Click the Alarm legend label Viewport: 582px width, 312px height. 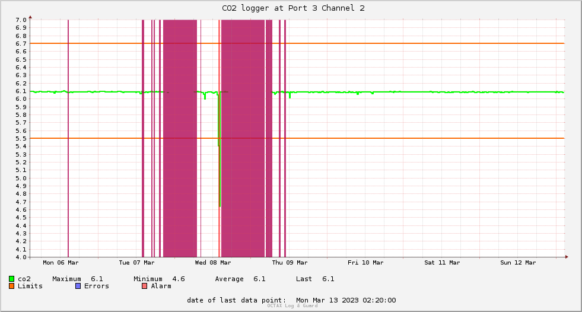[x=161, y=286]
